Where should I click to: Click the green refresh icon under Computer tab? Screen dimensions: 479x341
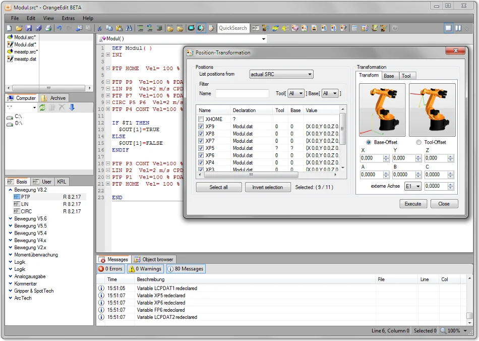coord(42,107)
